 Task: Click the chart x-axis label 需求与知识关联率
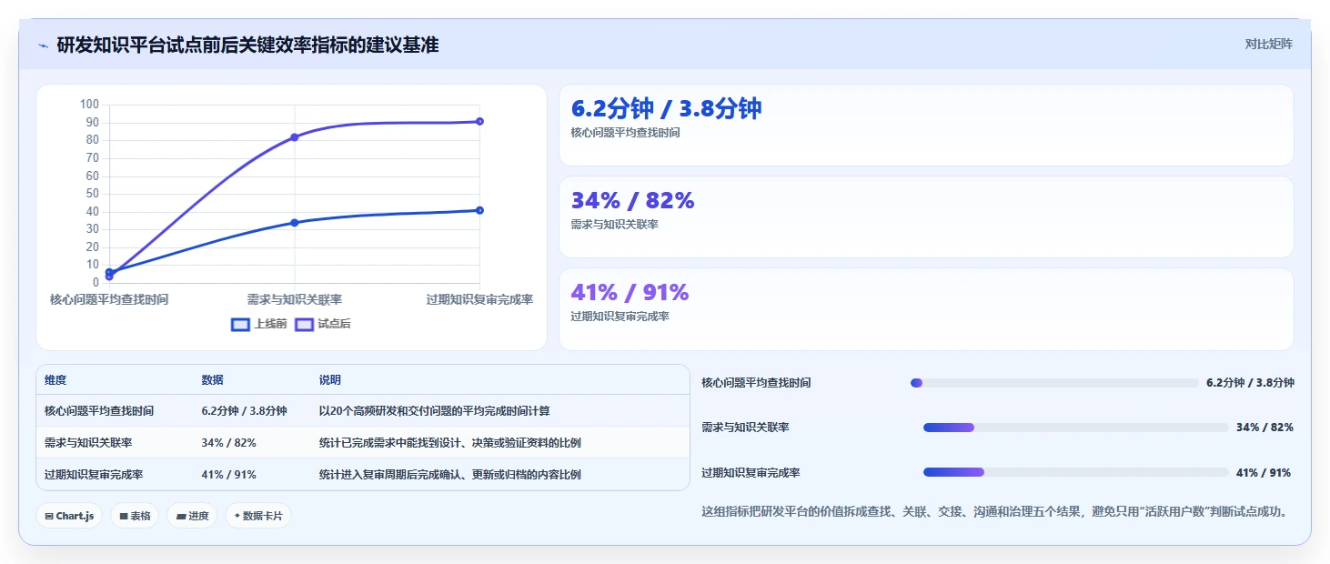tap(295, 299)
